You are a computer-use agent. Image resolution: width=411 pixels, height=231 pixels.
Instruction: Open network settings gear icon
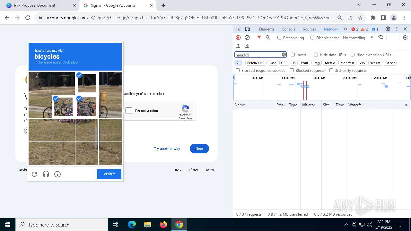pos(405,38)
